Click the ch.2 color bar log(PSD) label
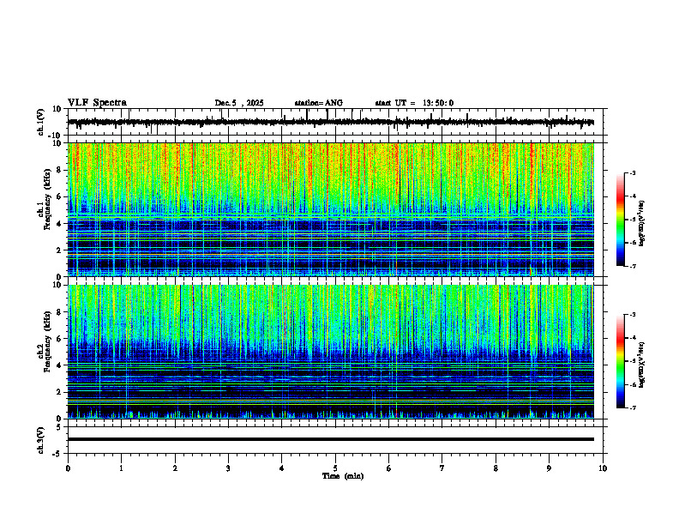Screen dimensions: 679x525 pyautogui.click(x=642, y=365)
